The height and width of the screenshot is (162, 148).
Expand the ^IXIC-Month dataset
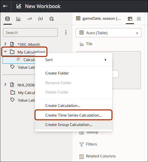(5, 44)
